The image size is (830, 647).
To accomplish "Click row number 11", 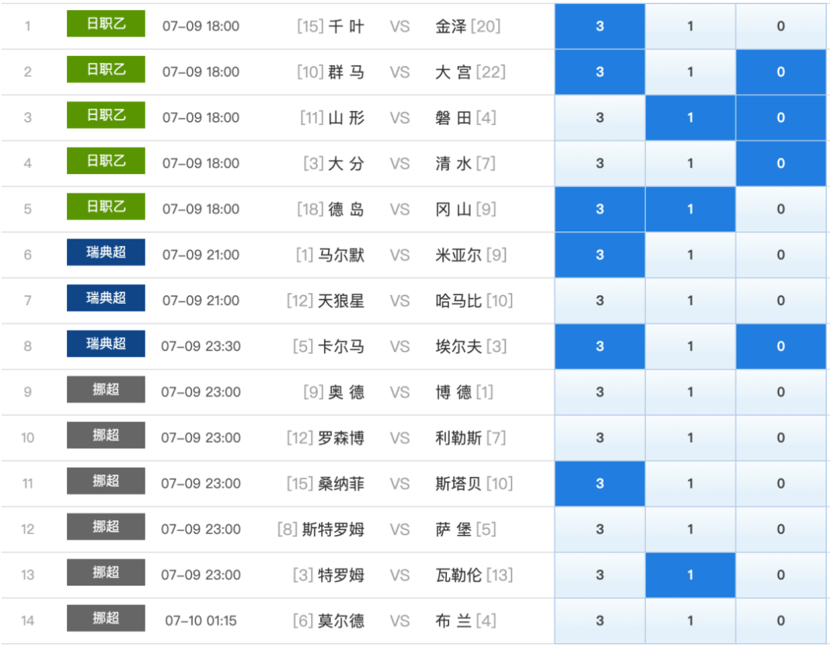I will [27, 484].
